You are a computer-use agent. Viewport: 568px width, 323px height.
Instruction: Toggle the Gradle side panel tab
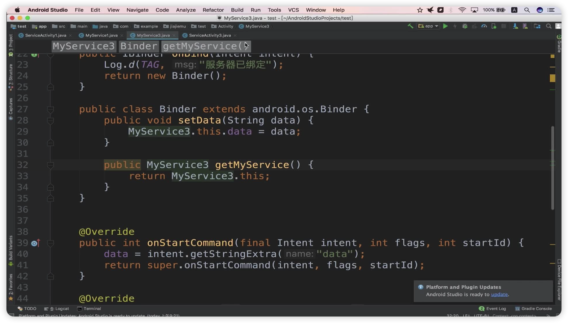[x=559, y=44]
